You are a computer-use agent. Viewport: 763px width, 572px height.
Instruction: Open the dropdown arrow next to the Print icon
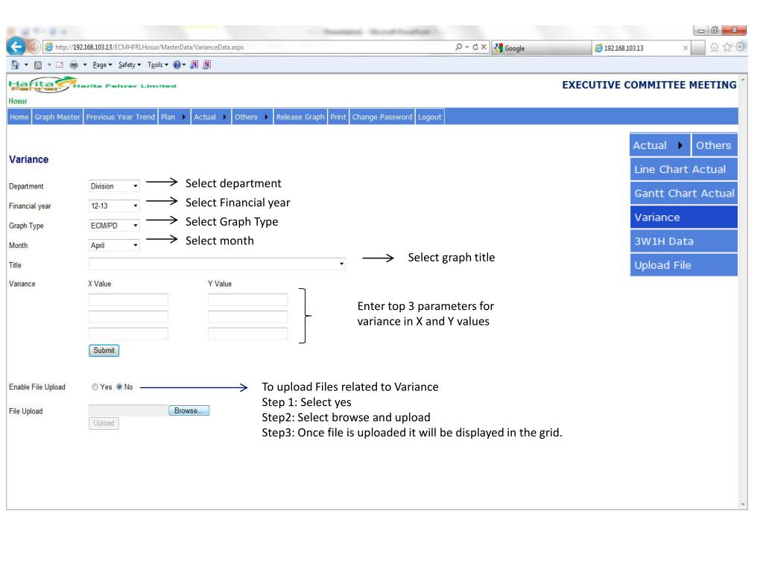pyautogui.click(x=85, y=65)
